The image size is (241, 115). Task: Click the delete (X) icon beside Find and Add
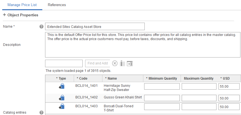(x=115, y=64)
